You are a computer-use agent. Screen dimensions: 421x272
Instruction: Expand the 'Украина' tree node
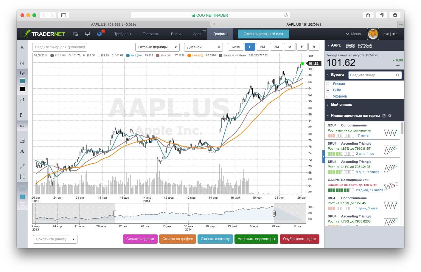click(x=328, y=97)
